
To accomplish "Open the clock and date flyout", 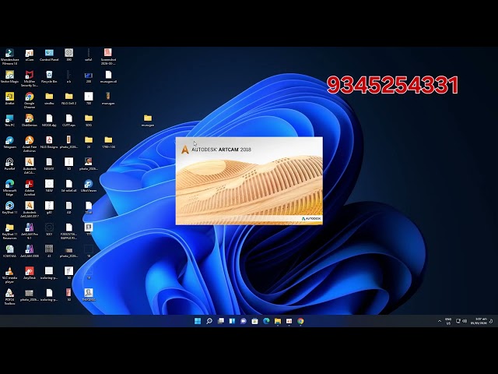I will (x=479, y=321).
